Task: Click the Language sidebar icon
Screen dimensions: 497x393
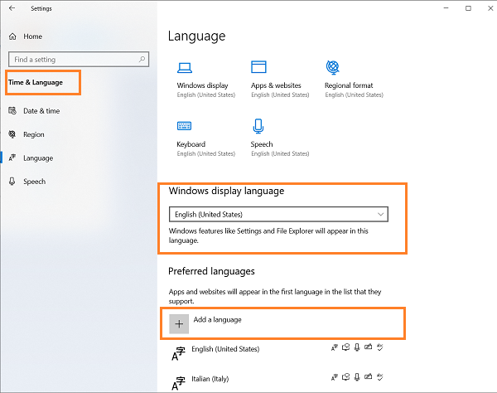Action: coord(12,158)
